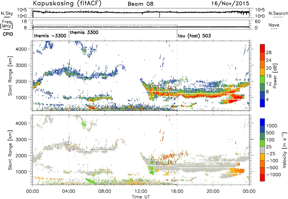
Task: Click the '08:00' time tick label
Action: (x=105, y=191)
